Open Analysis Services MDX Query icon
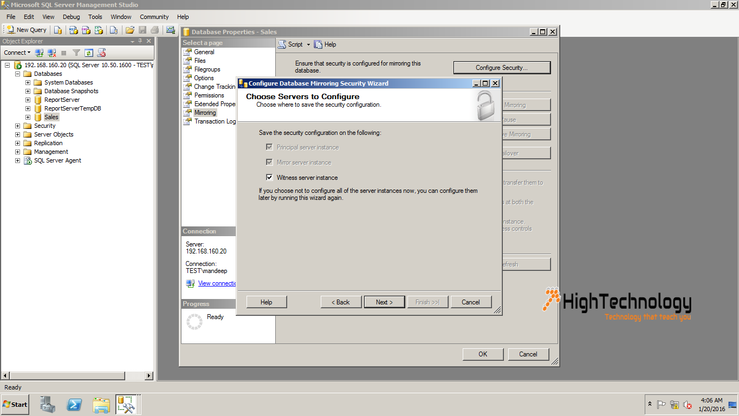 click(73, 30)
